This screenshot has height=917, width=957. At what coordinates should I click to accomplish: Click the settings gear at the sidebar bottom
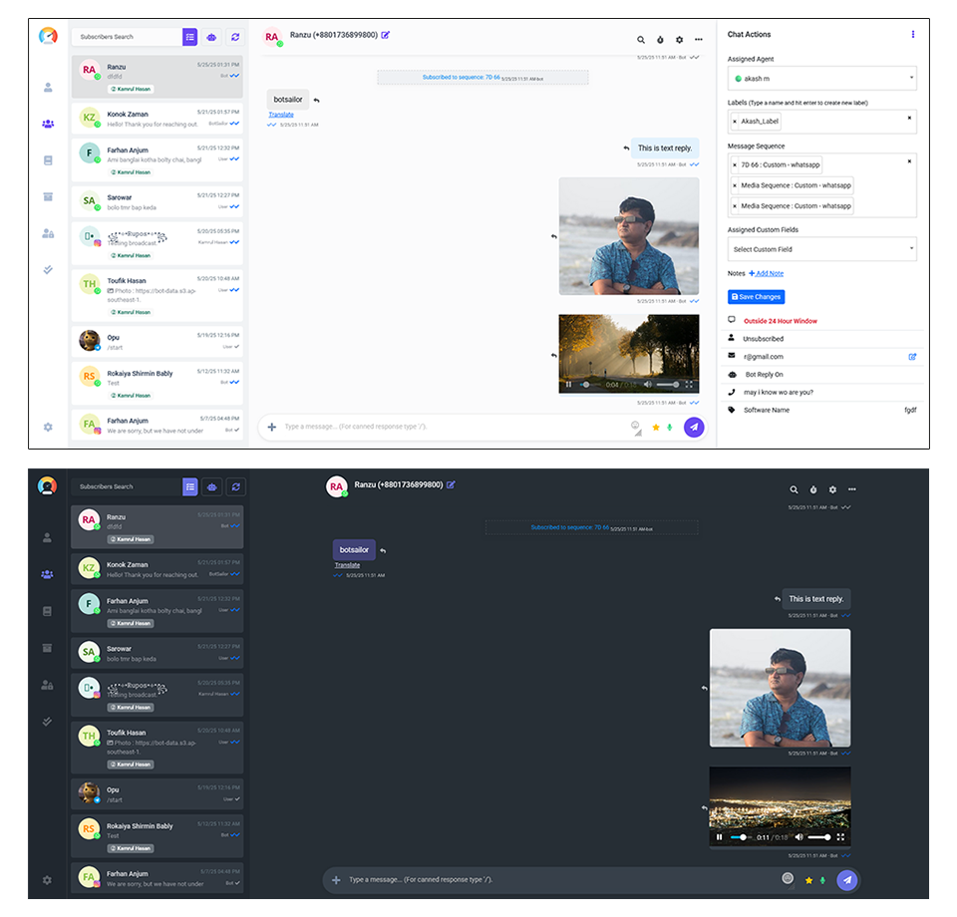47,427
